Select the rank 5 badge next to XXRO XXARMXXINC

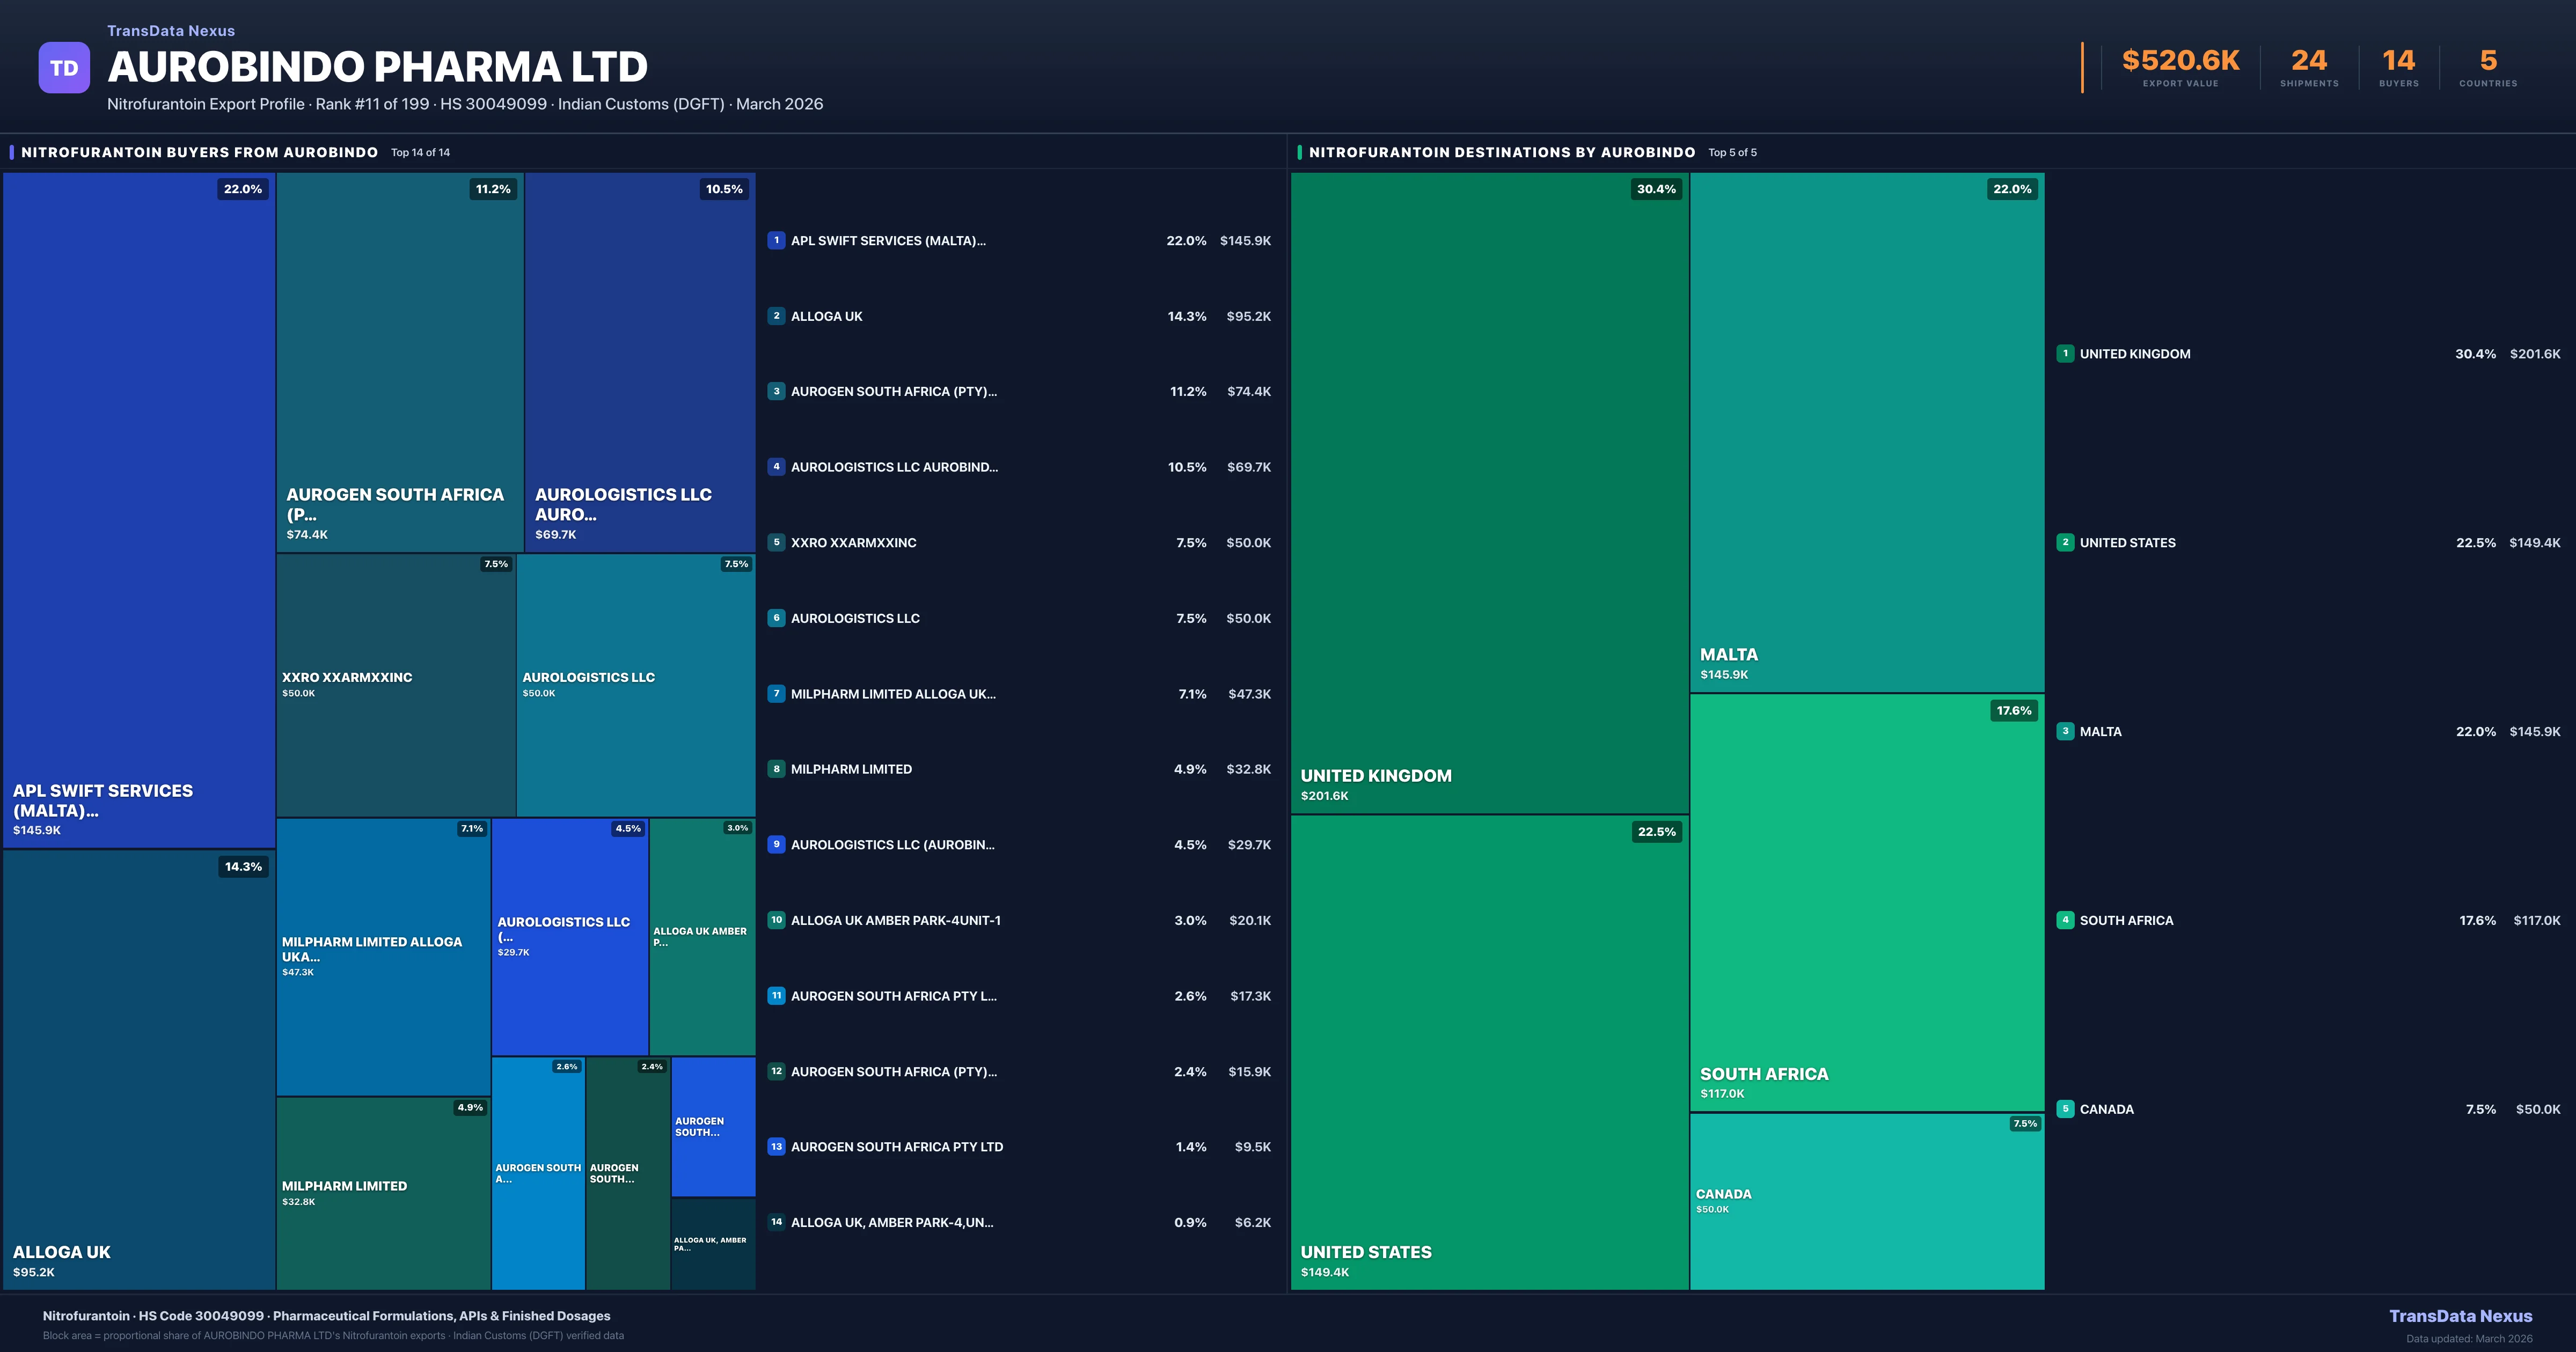tap(777, 543)
